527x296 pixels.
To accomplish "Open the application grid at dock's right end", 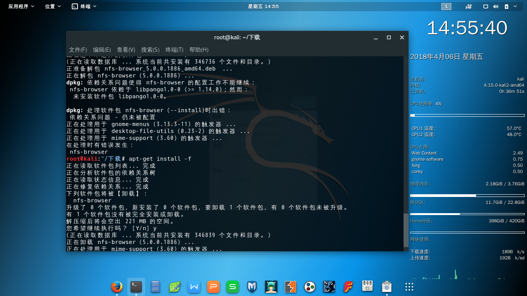I will pyautogui.click(x=408, y=287).
